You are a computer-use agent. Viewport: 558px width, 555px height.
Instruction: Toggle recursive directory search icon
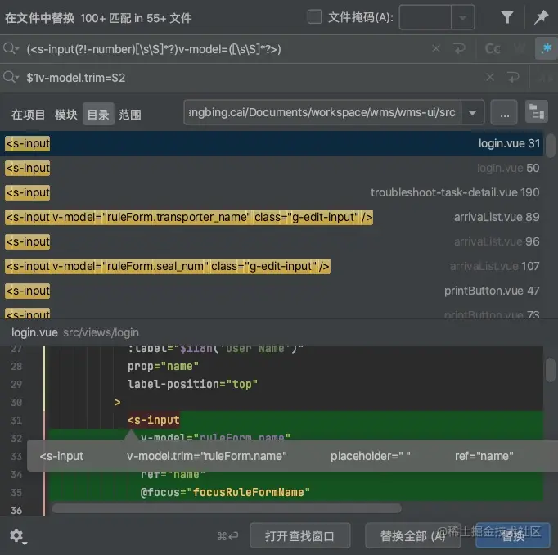click(x=536, y=112)
